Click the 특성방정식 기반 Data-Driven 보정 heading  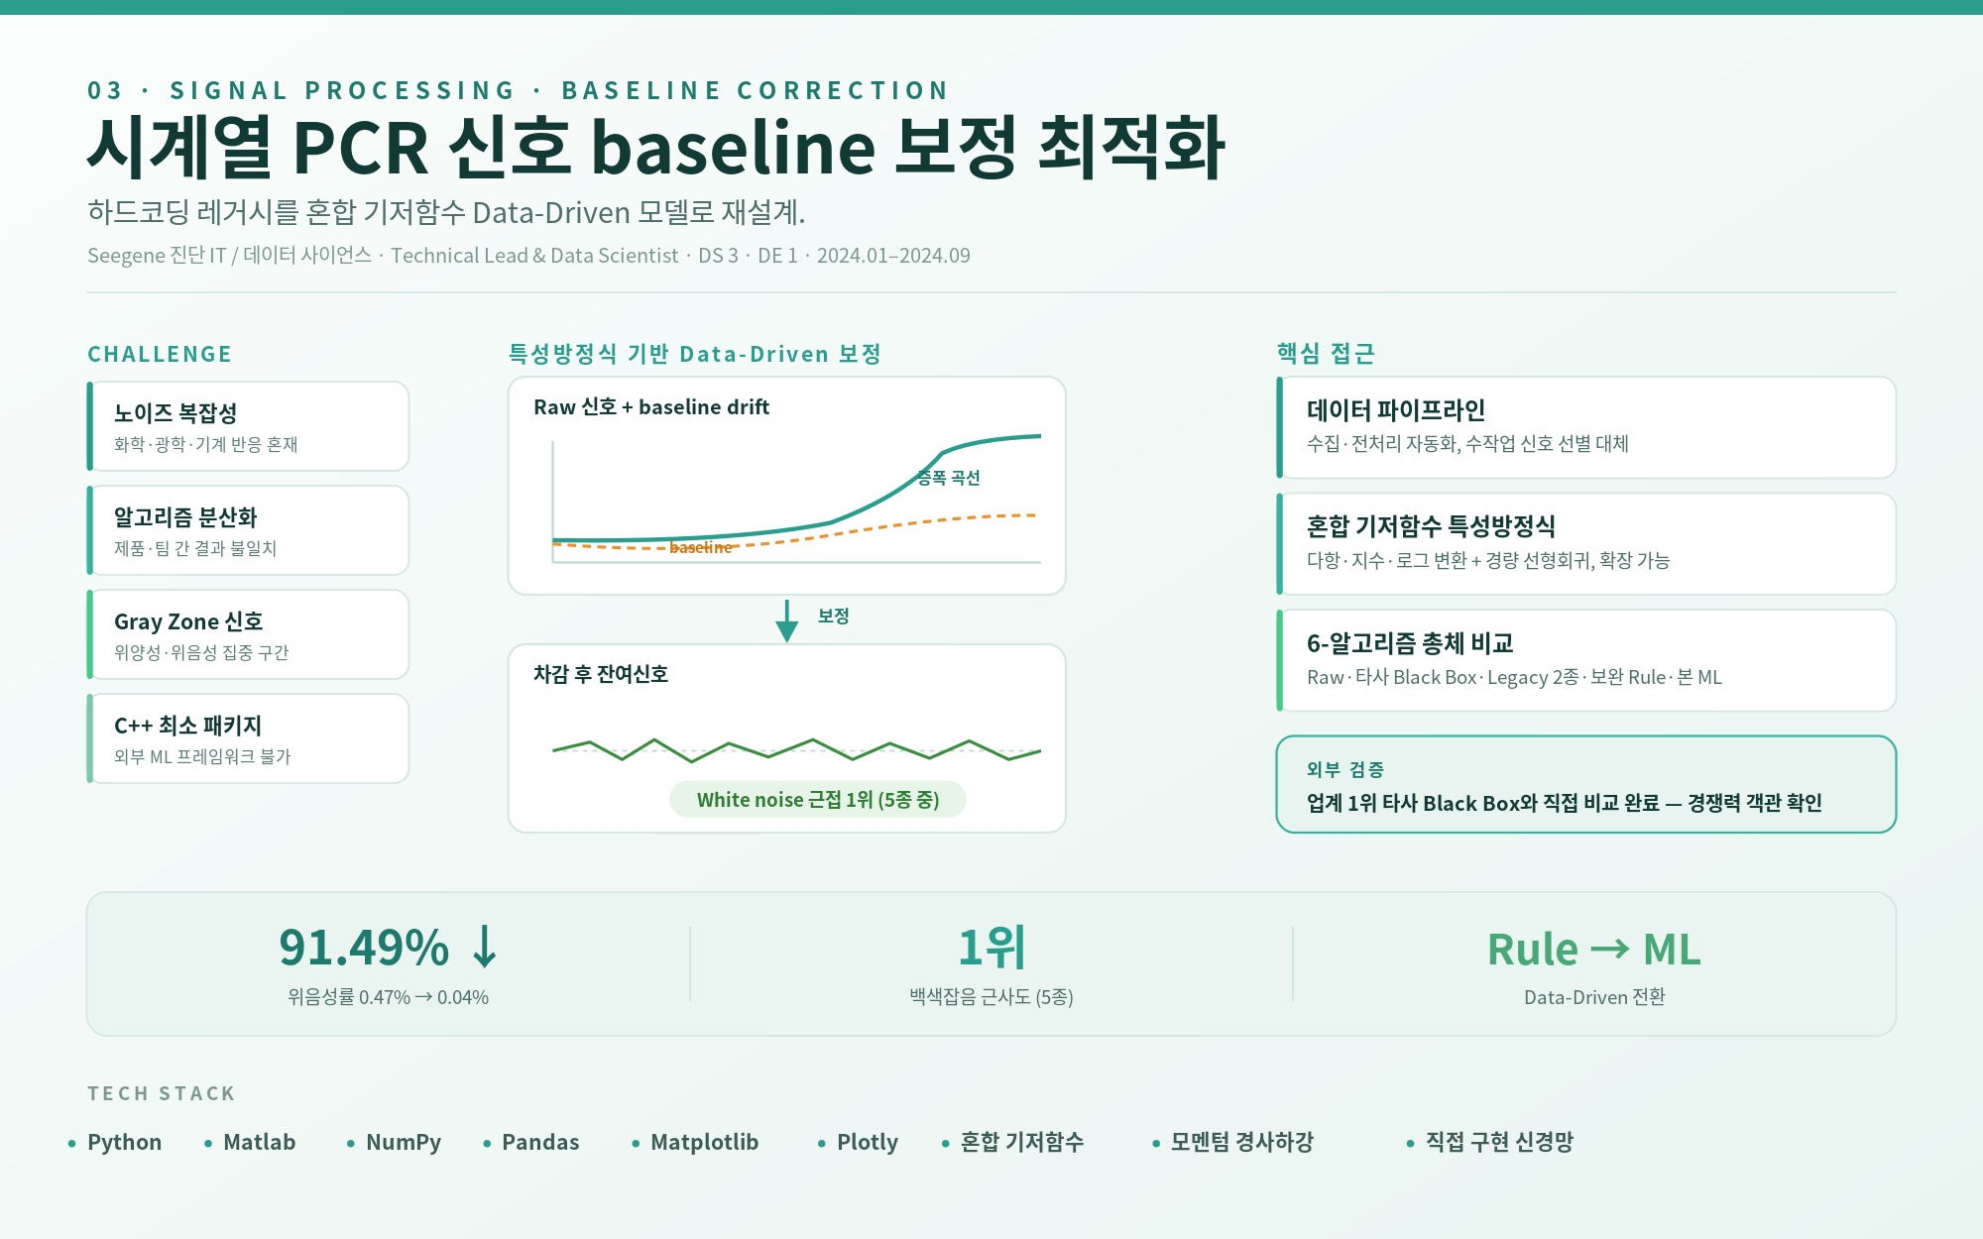[x=695, y=354]
